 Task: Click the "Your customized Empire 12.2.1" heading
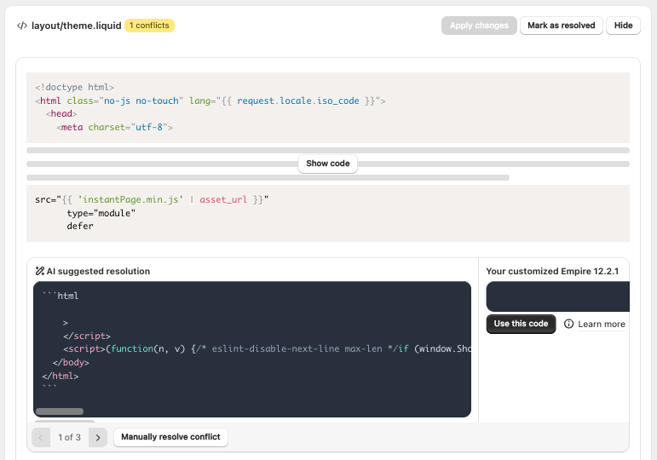click(x=552, y=271)
